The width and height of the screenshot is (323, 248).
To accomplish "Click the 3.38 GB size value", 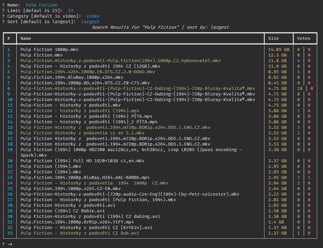I will coord(277,150).
